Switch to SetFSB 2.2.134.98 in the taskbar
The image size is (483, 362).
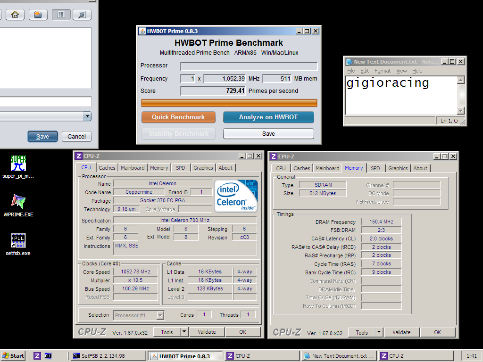click(108, 356)
